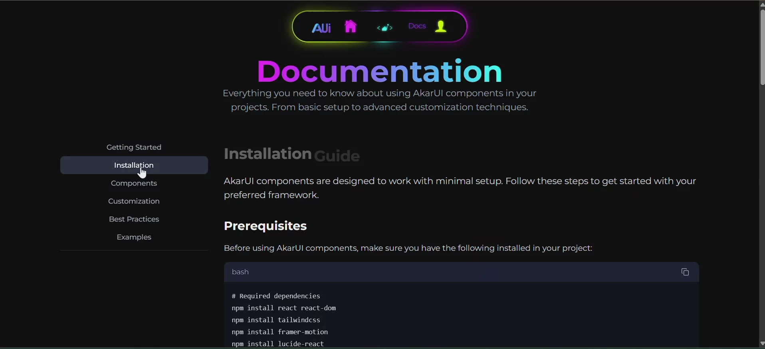This screenshot has width=765, height=349.
Task: Click the scrollbar up arrow
Action: (762, 4)
